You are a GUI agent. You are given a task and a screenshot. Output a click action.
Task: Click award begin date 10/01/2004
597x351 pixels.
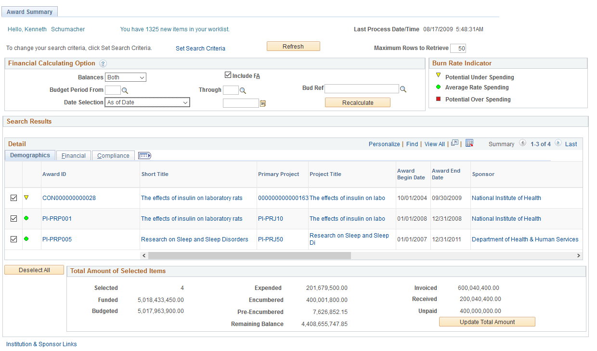pos(411,198)
